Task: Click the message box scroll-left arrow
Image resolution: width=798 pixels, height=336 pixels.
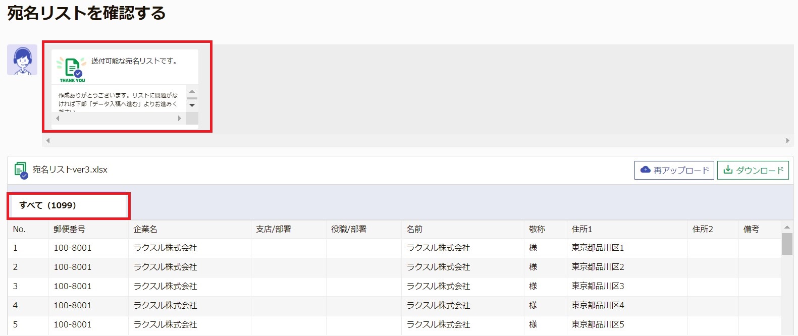Action: click(x=58, y=119)
